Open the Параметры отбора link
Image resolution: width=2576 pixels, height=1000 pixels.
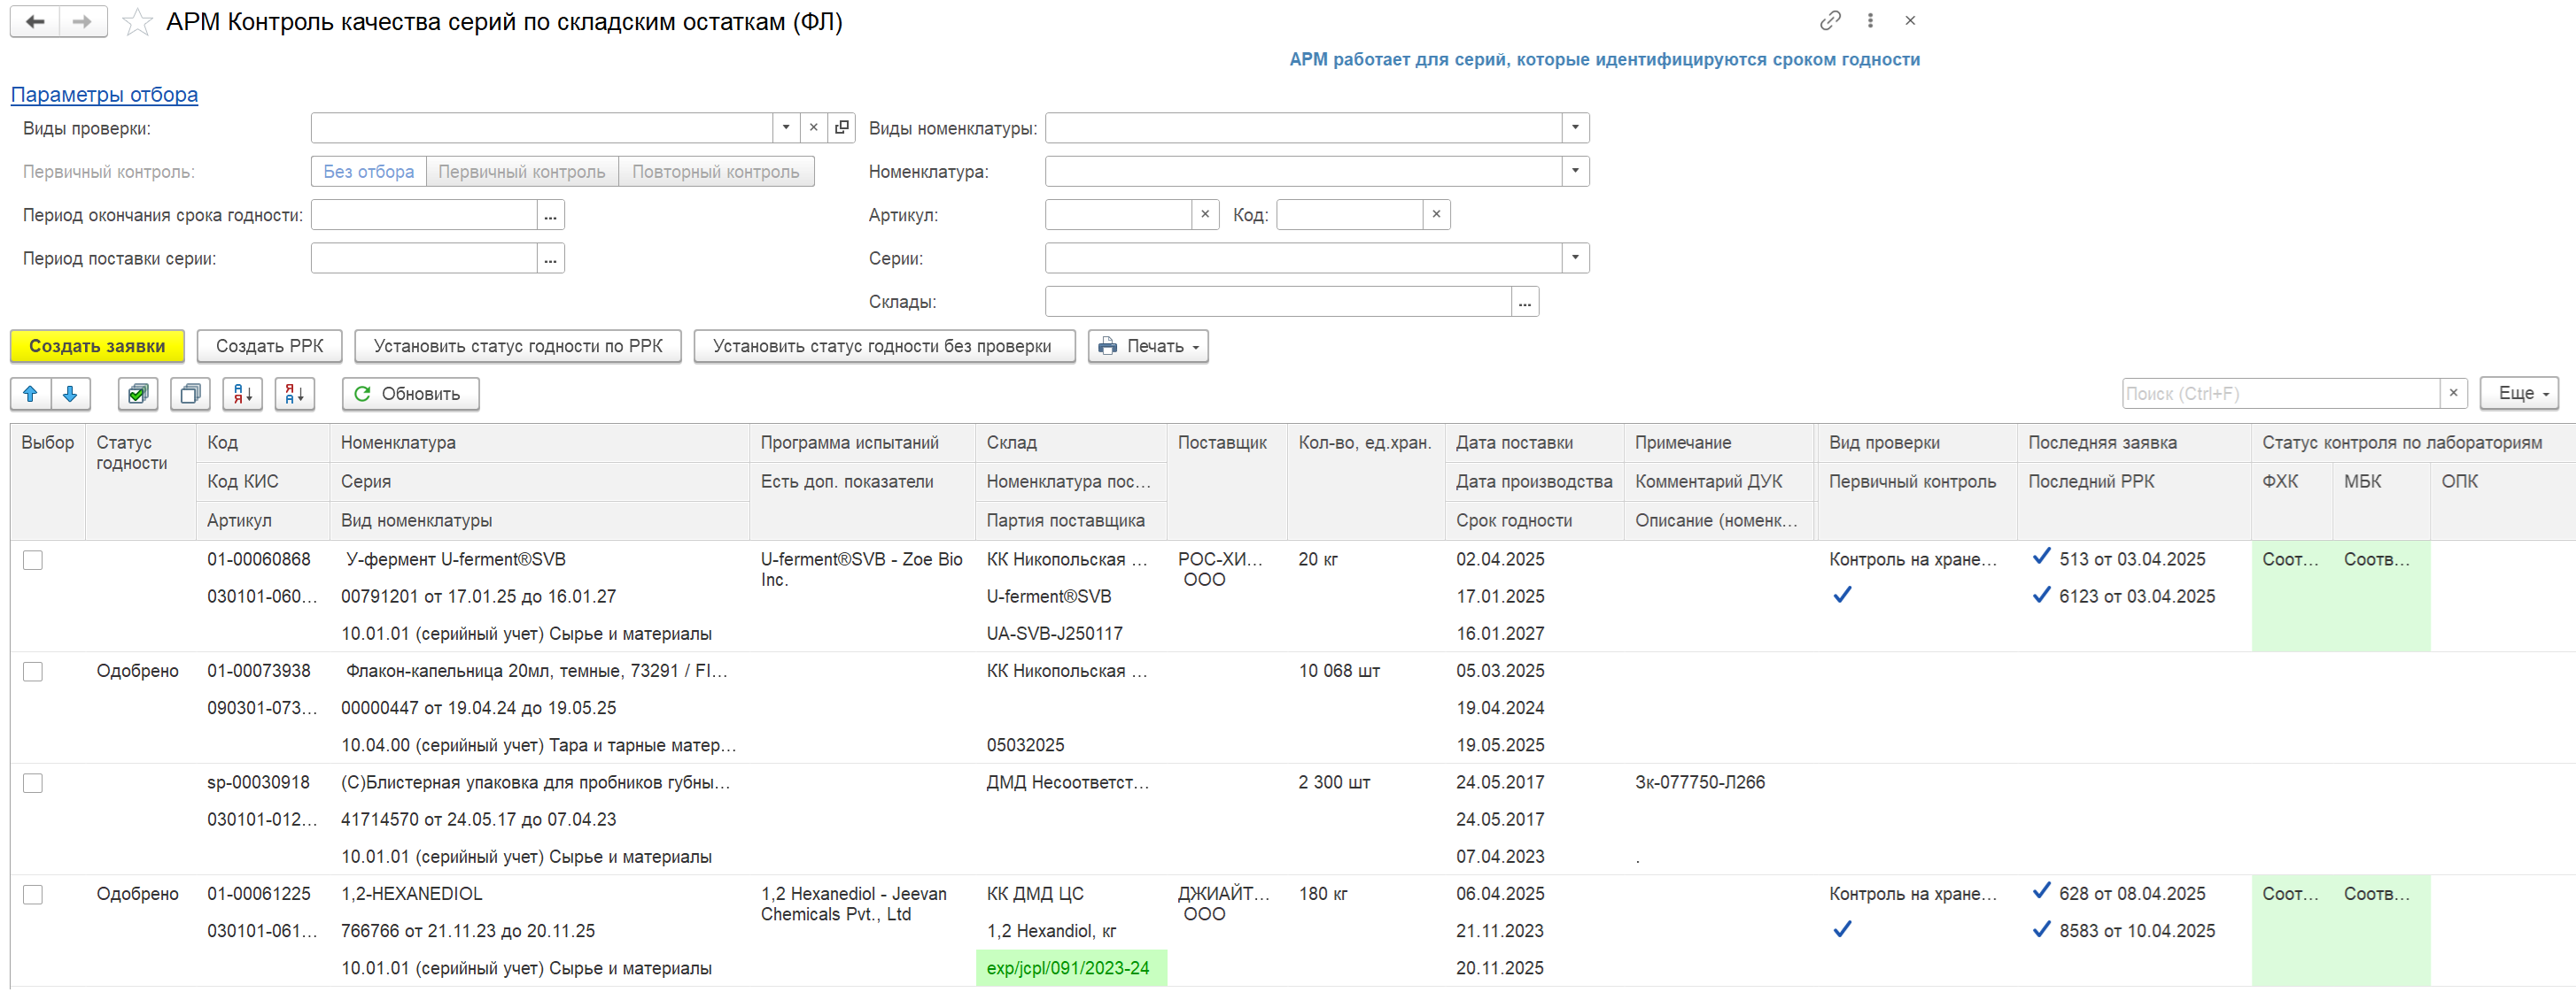point(104,95)
